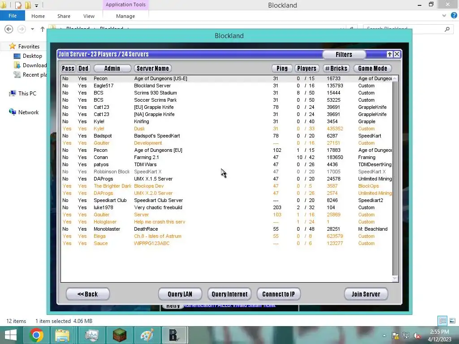Switch to the Home ribbon tab
The width and height of the screenshot is (459, 344).
[x=38, y=16]
